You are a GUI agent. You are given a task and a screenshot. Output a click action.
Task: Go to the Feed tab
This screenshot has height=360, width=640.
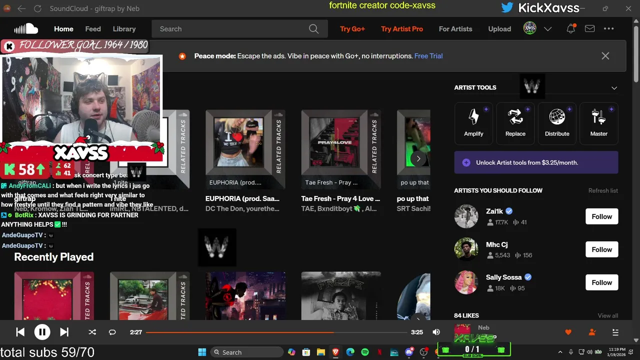click(93, 28)
